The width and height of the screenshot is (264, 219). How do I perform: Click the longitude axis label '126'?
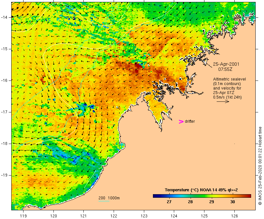tap(234, 216)
